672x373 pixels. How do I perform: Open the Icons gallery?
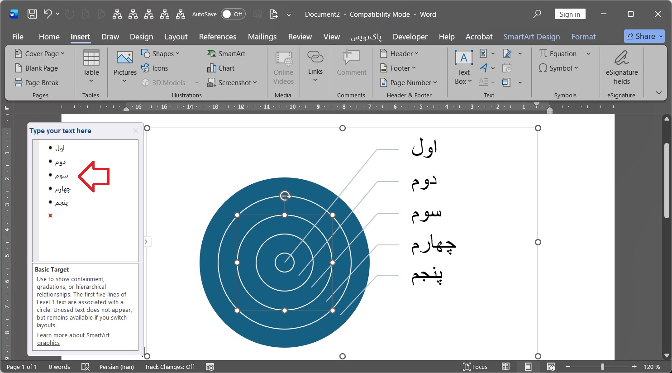coord(155,68)
